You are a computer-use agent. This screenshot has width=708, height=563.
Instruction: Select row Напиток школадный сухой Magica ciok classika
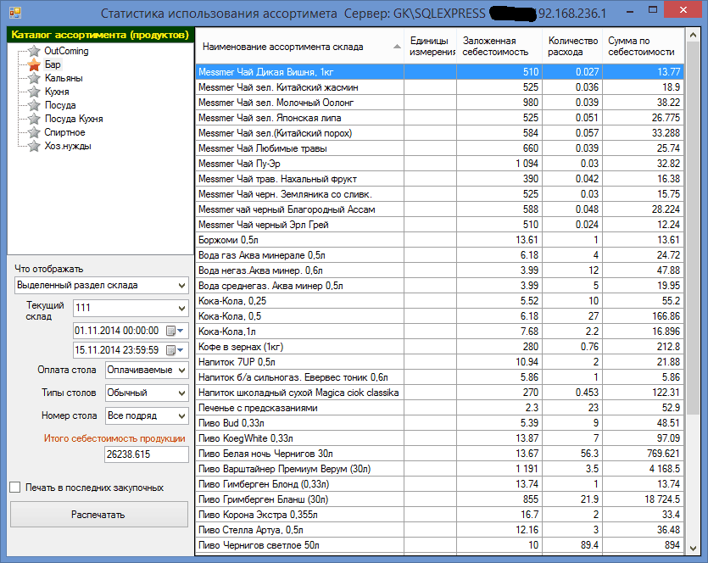[x=439, y=393]
